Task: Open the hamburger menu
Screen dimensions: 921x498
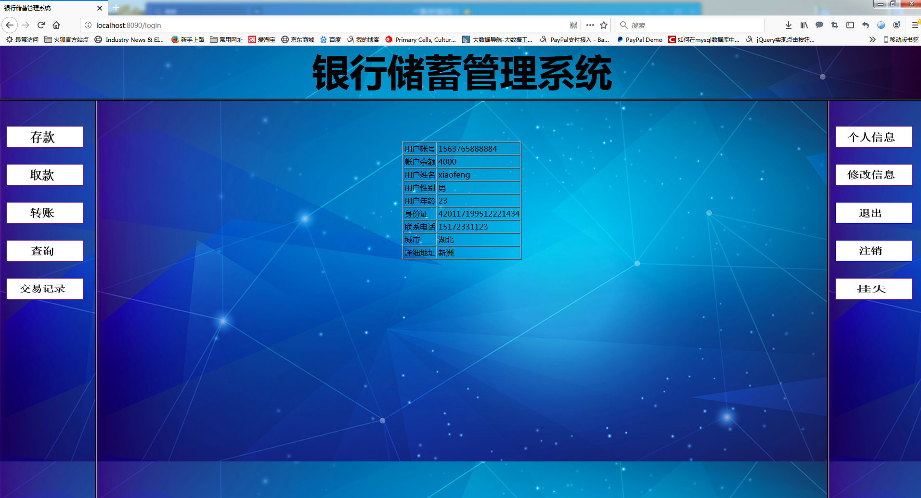Action: [915, 25]
